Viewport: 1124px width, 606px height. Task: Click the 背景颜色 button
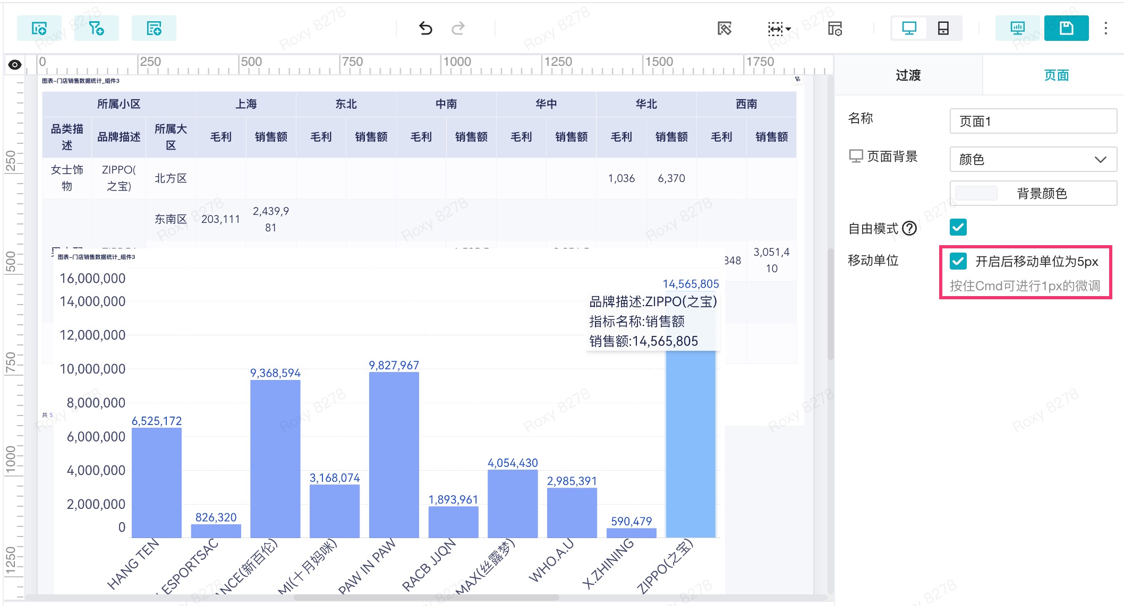[x=1041, y=193]
